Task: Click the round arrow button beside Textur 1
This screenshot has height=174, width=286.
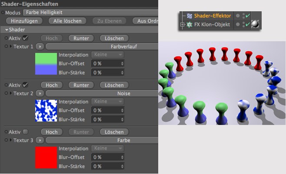Action: pos(40,46)
